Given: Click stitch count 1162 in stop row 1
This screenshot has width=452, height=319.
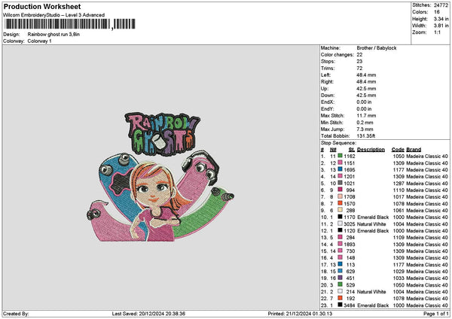Looking at the screenshot, I should point(350,156).
